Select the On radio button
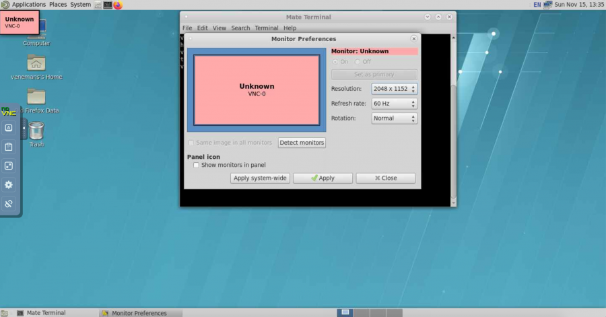Viewport: 606px width, 317px height. pyautogui.click(x=335, y=62)
